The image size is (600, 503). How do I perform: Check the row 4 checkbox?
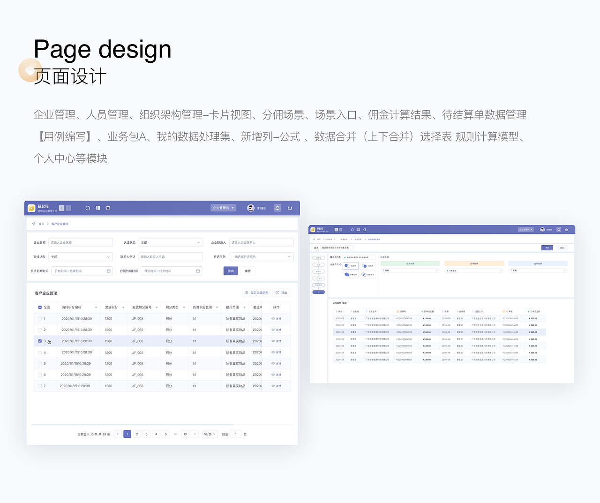40,352
